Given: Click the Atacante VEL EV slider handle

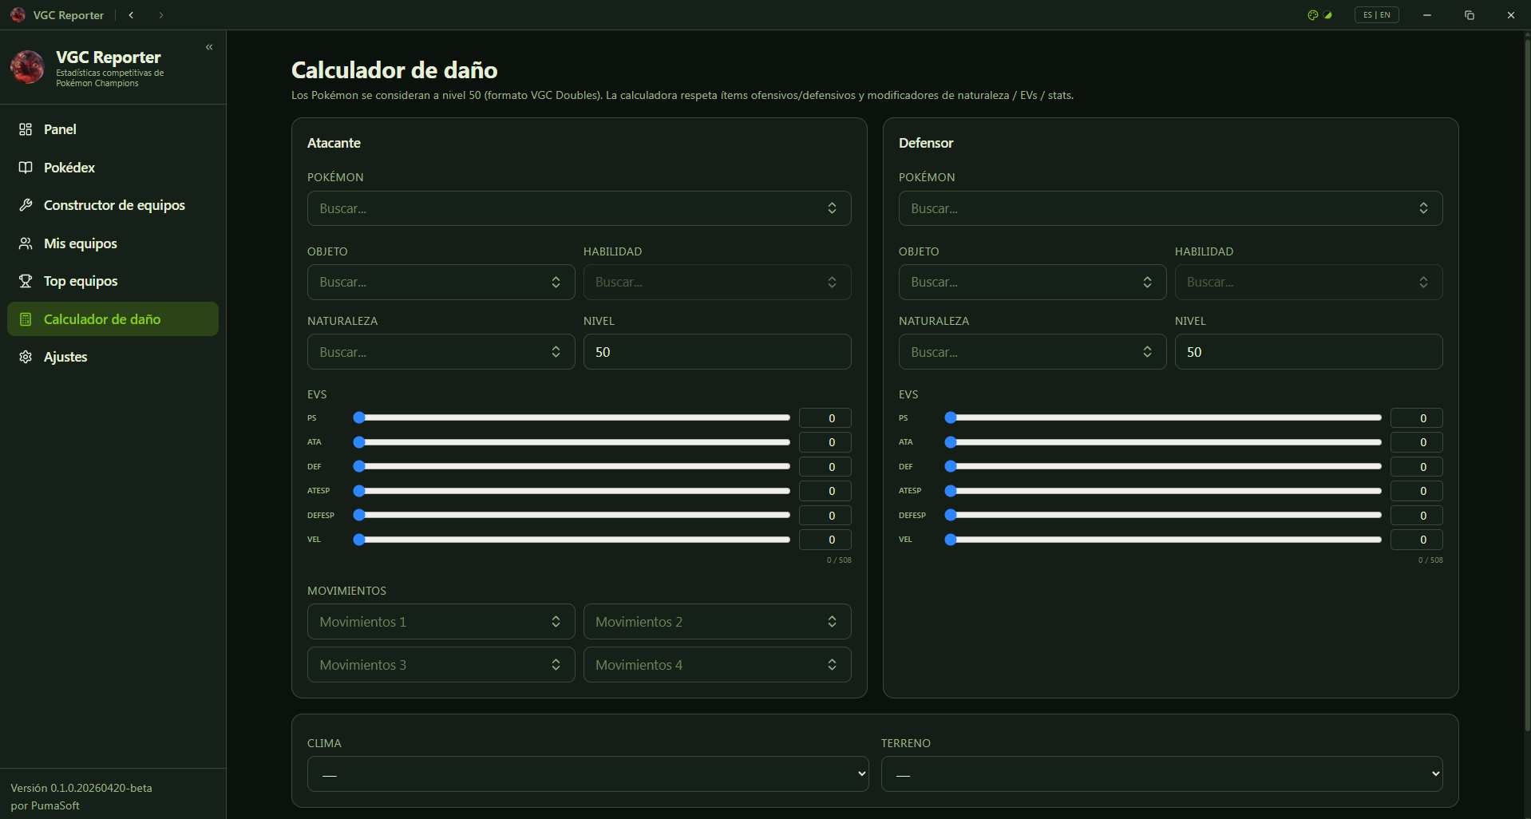Looking at the screenshot, I should [359, 540].
